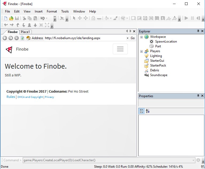
Task: Click the browser Forward button
Action: point(11,38)
